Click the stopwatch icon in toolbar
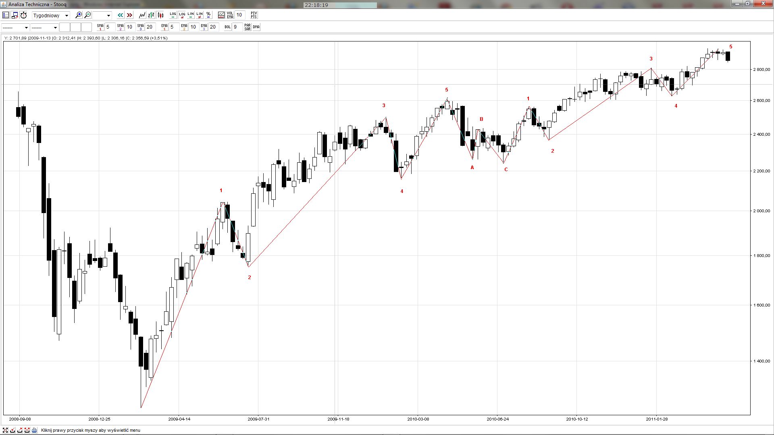Image resolution: width=774 pixels, height=435 pixels. 24,15
